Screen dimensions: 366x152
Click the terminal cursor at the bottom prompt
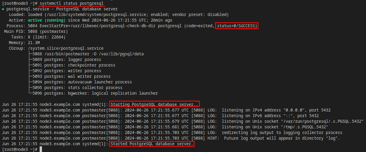[41, 149]
